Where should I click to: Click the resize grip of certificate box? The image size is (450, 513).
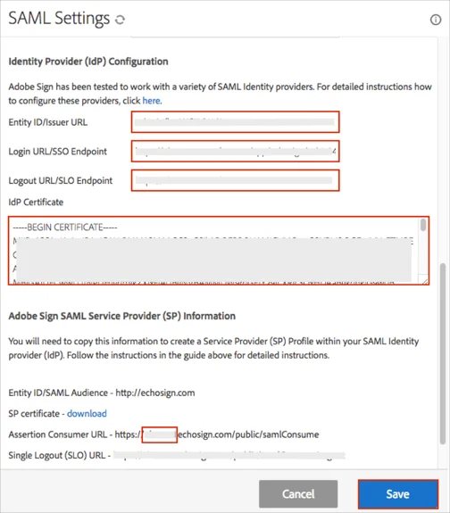[425, 281]
